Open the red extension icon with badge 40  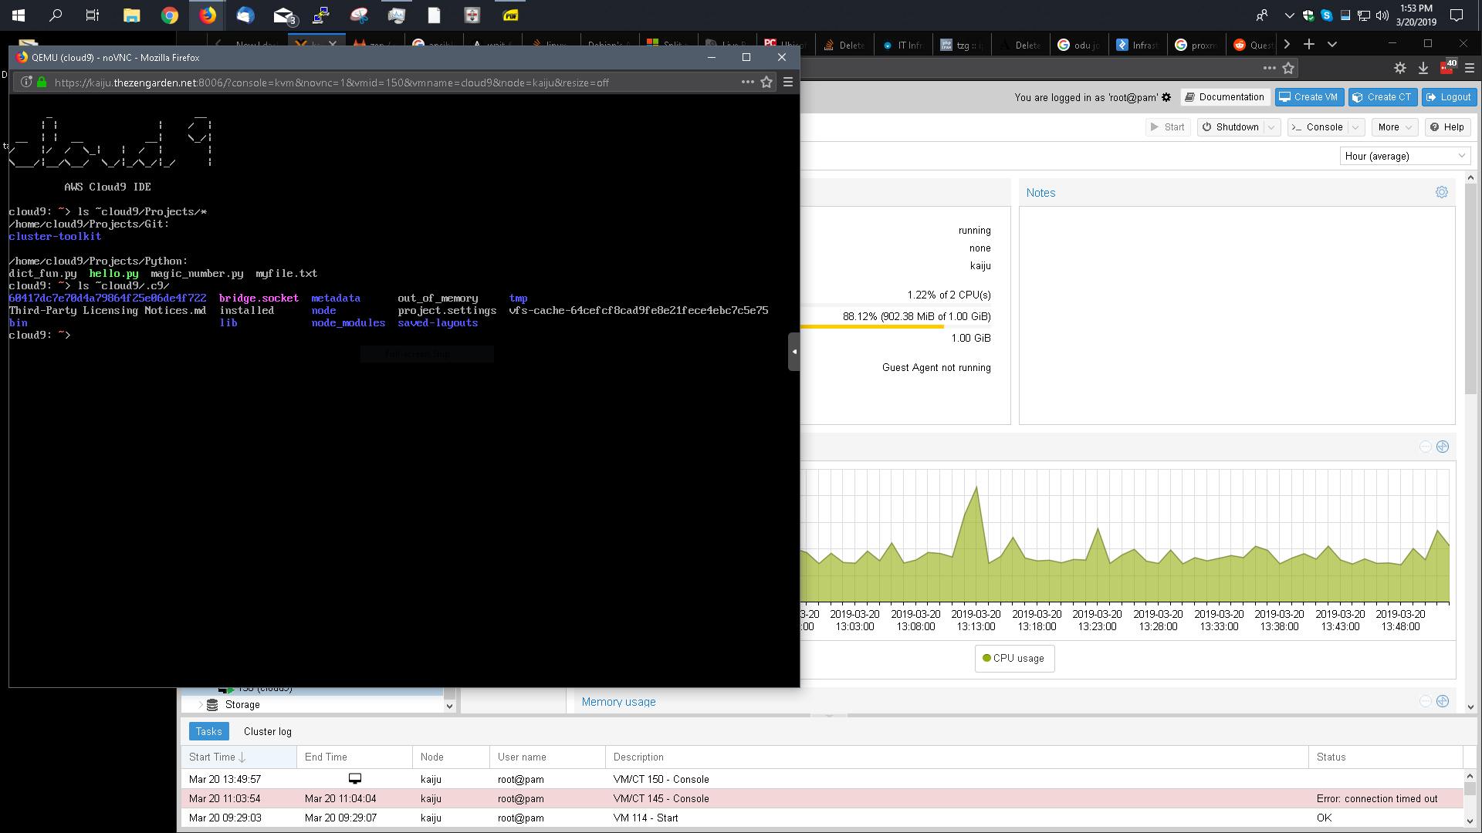pyautogui.click(x=1446, y=68)
